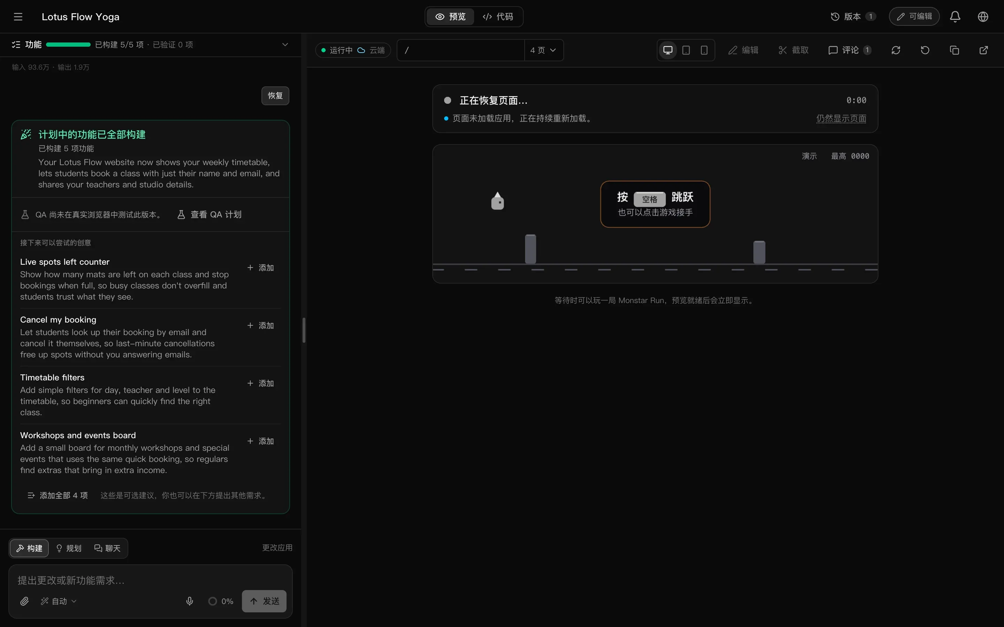Click the 运行中 云端 status pill
The width and height of the screenshot is (1004, 627).
pyautogui.click(x=353, y=50)
